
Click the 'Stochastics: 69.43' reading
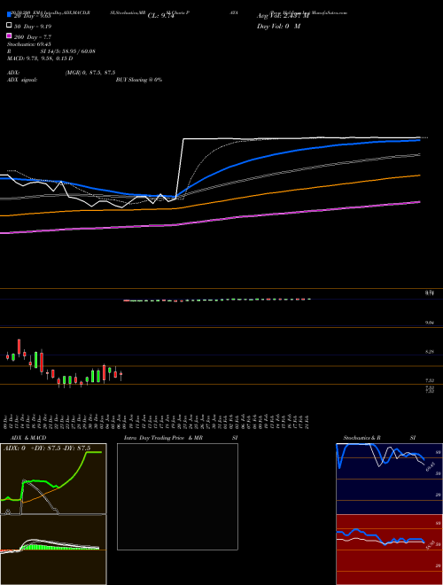pos(29,44)
